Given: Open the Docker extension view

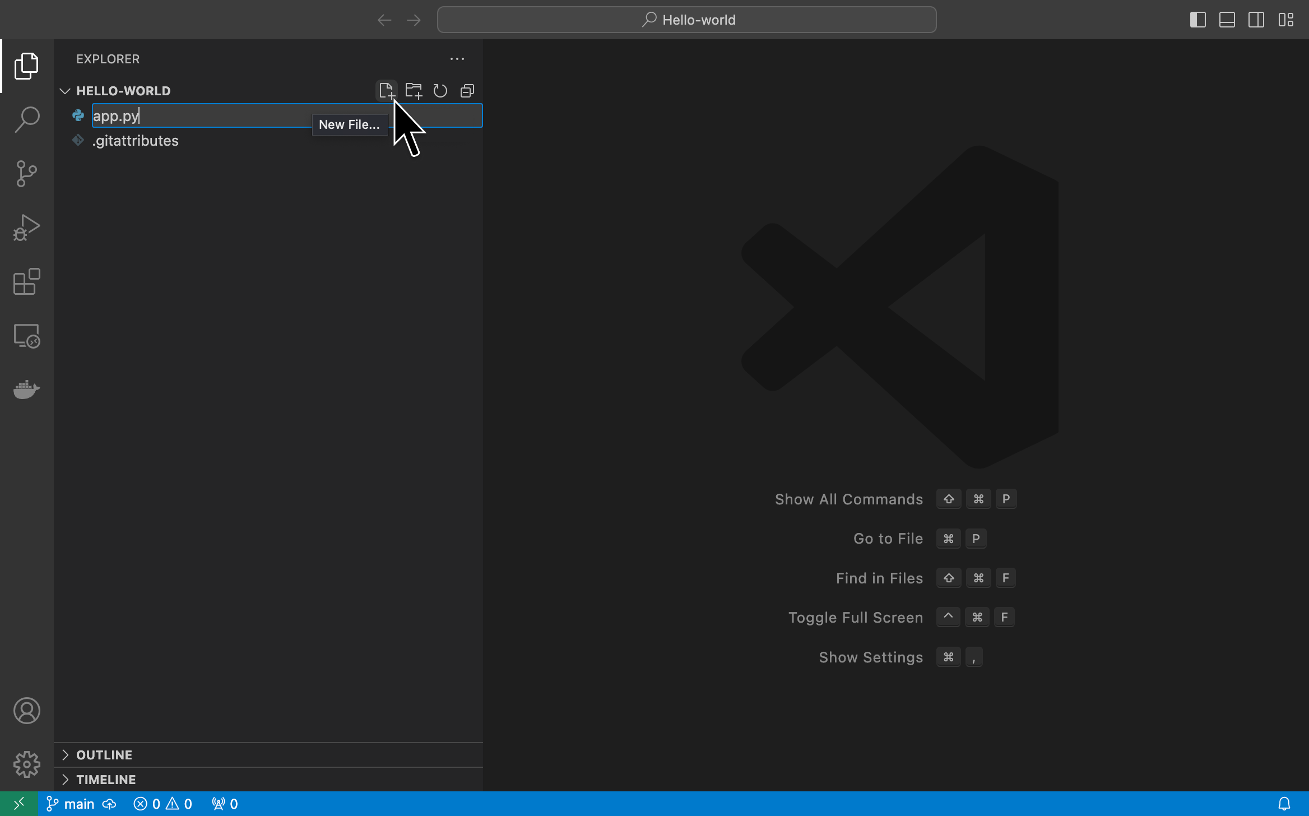Looking at the screenshot, I should point(26,389).
